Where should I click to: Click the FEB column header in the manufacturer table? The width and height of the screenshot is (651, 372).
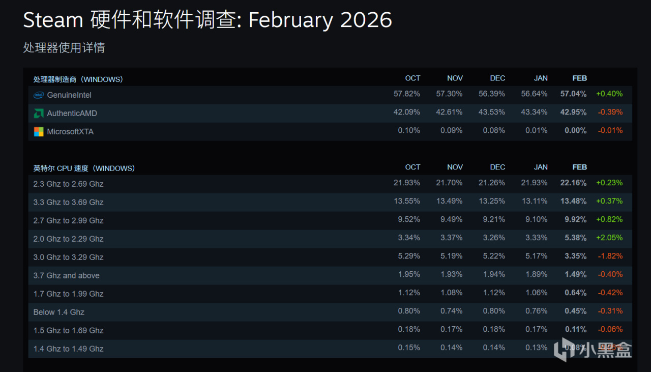click(x=579, y=78)
